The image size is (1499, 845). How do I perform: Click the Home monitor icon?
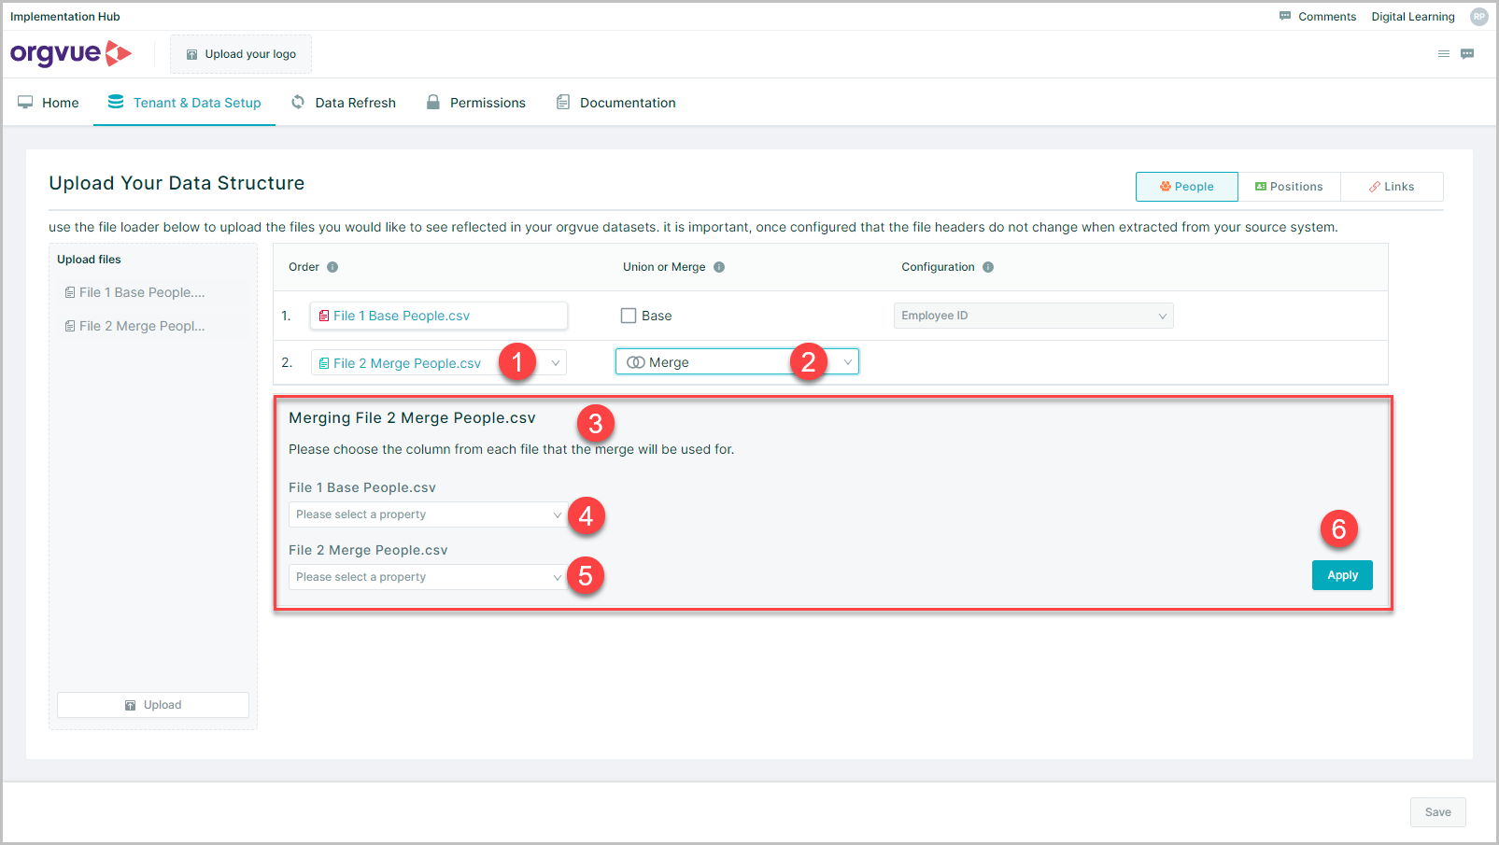[25, 103]
